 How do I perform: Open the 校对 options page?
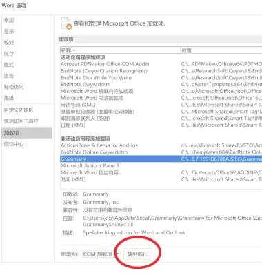tap(9, 43)
